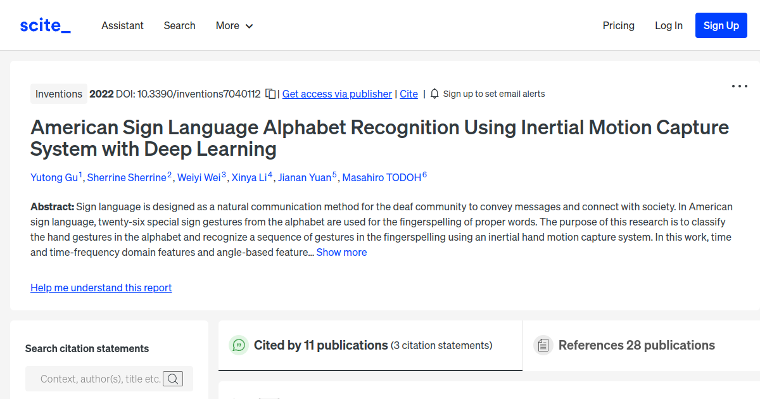Open Get access via publisher link
This screenshot has width=760, height=399.
pyautogui.click(x=336, y=94)
